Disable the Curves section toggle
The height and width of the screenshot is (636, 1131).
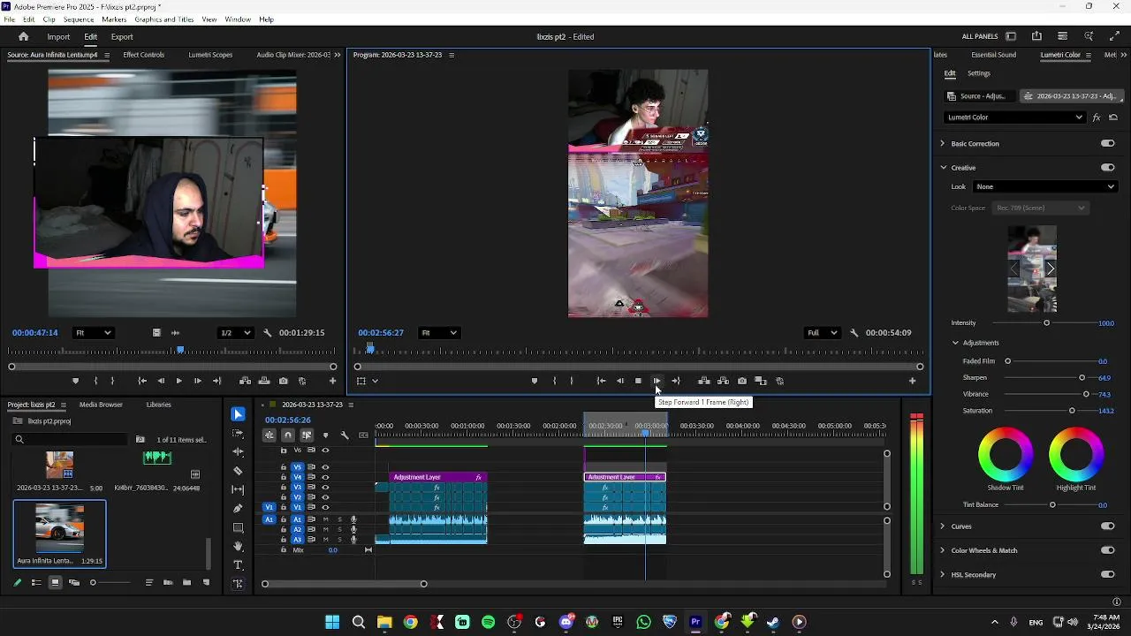coord(1107,526)
